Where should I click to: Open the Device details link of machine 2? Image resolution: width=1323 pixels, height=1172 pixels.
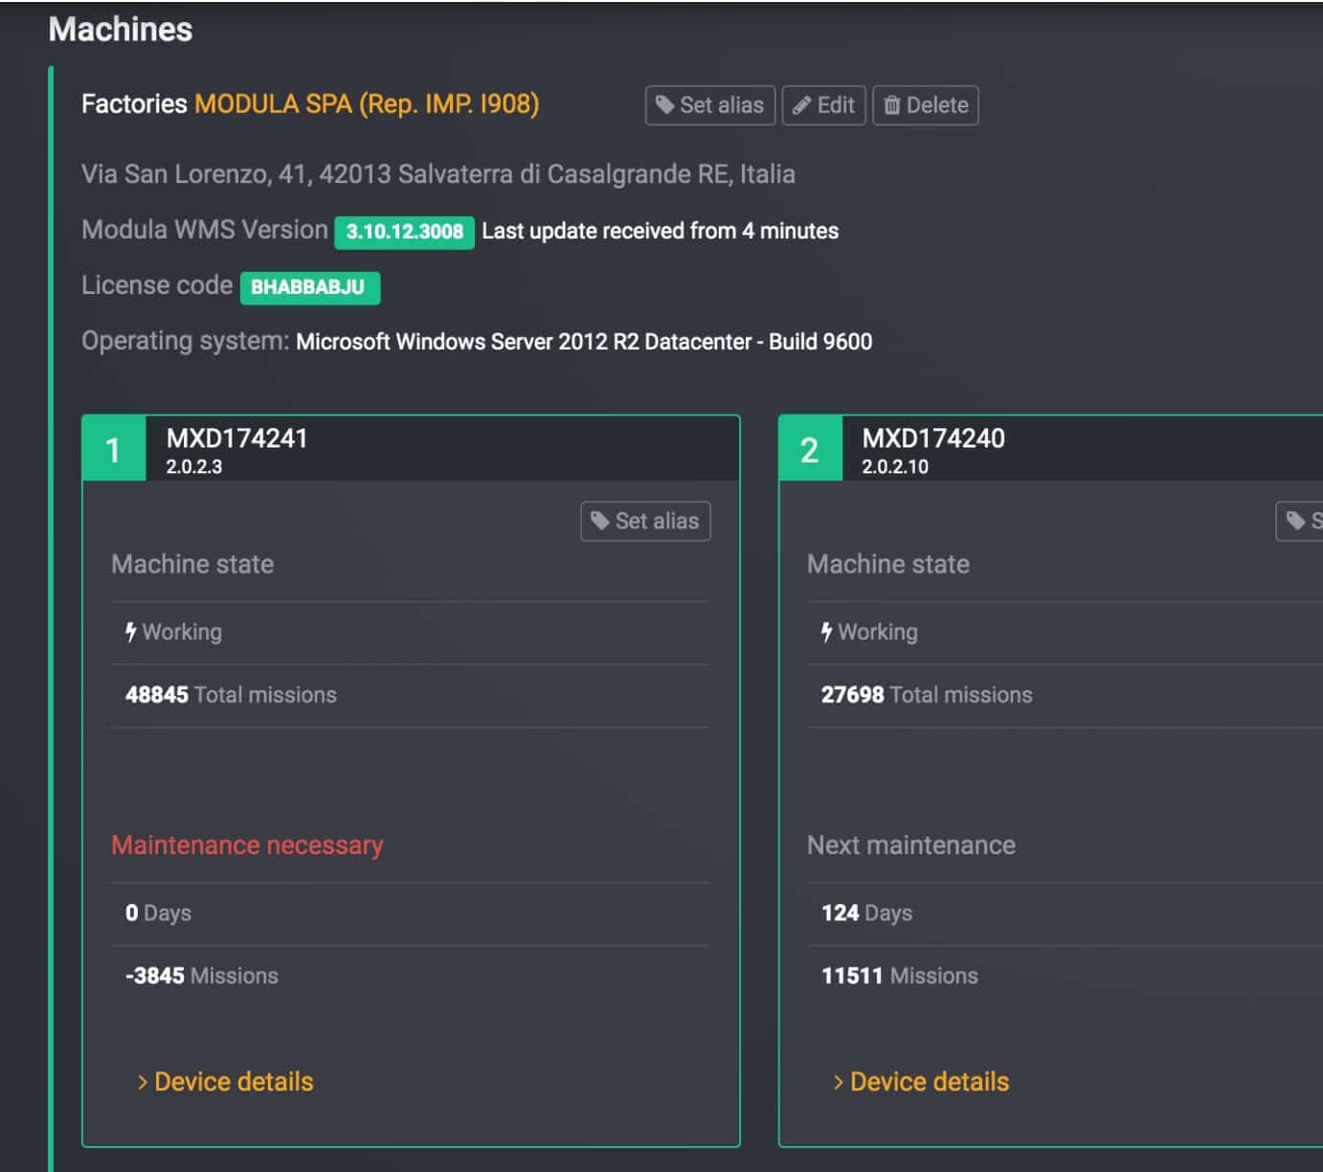929,1082
